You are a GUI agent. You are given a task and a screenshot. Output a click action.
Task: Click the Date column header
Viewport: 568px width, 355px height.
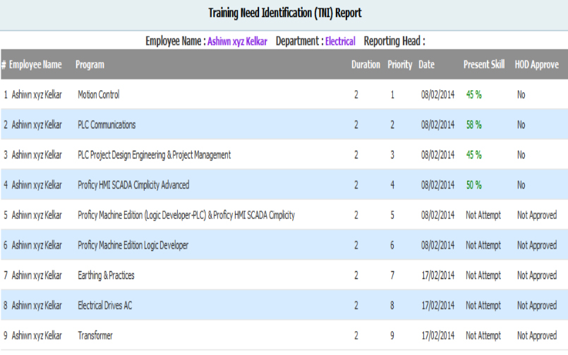click(x=426, y=65)
